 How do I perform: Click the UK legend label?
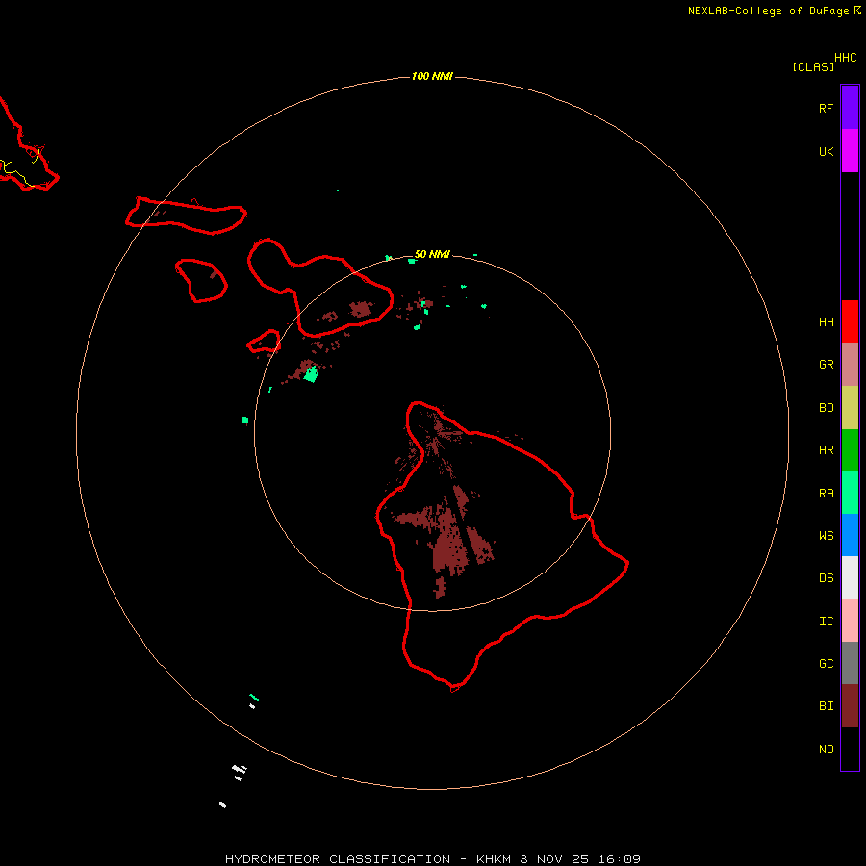(x=826, y=151)
